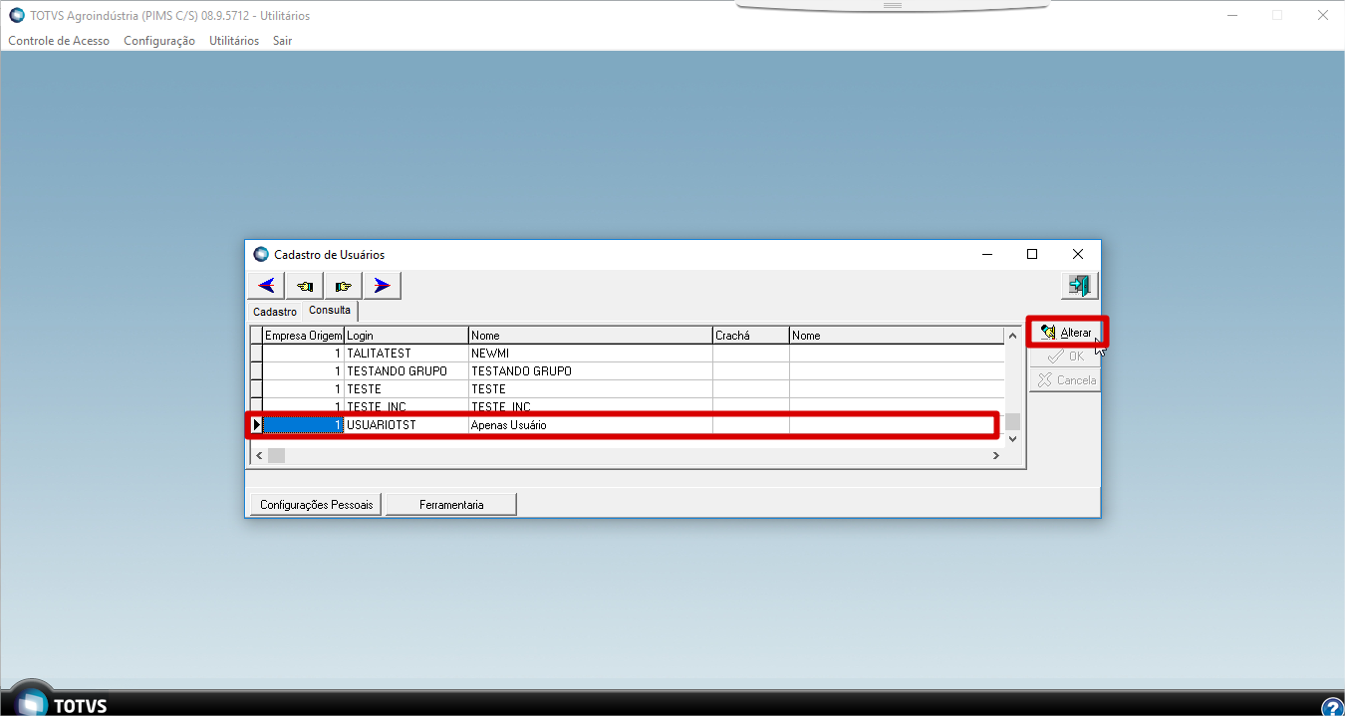The width and height of the screenshot is (1345, 716).
Task: Go to next record hand icon
Action: (x=344, y=286)
